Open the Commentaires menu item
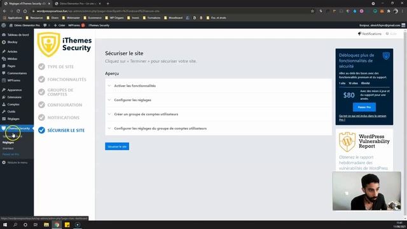This screenshot has height=229, width=407. click(x=17, y=73)
